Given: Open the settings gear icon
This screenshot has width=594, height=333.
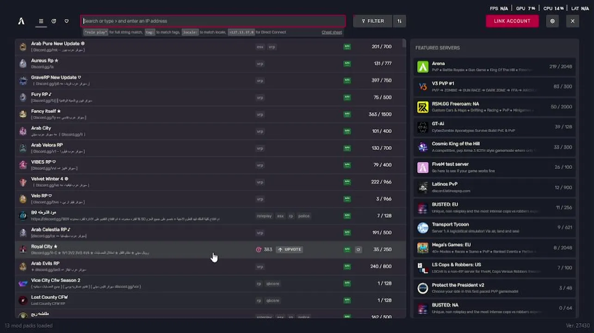Looking at the screenshot, I should (x=552, y=21).
